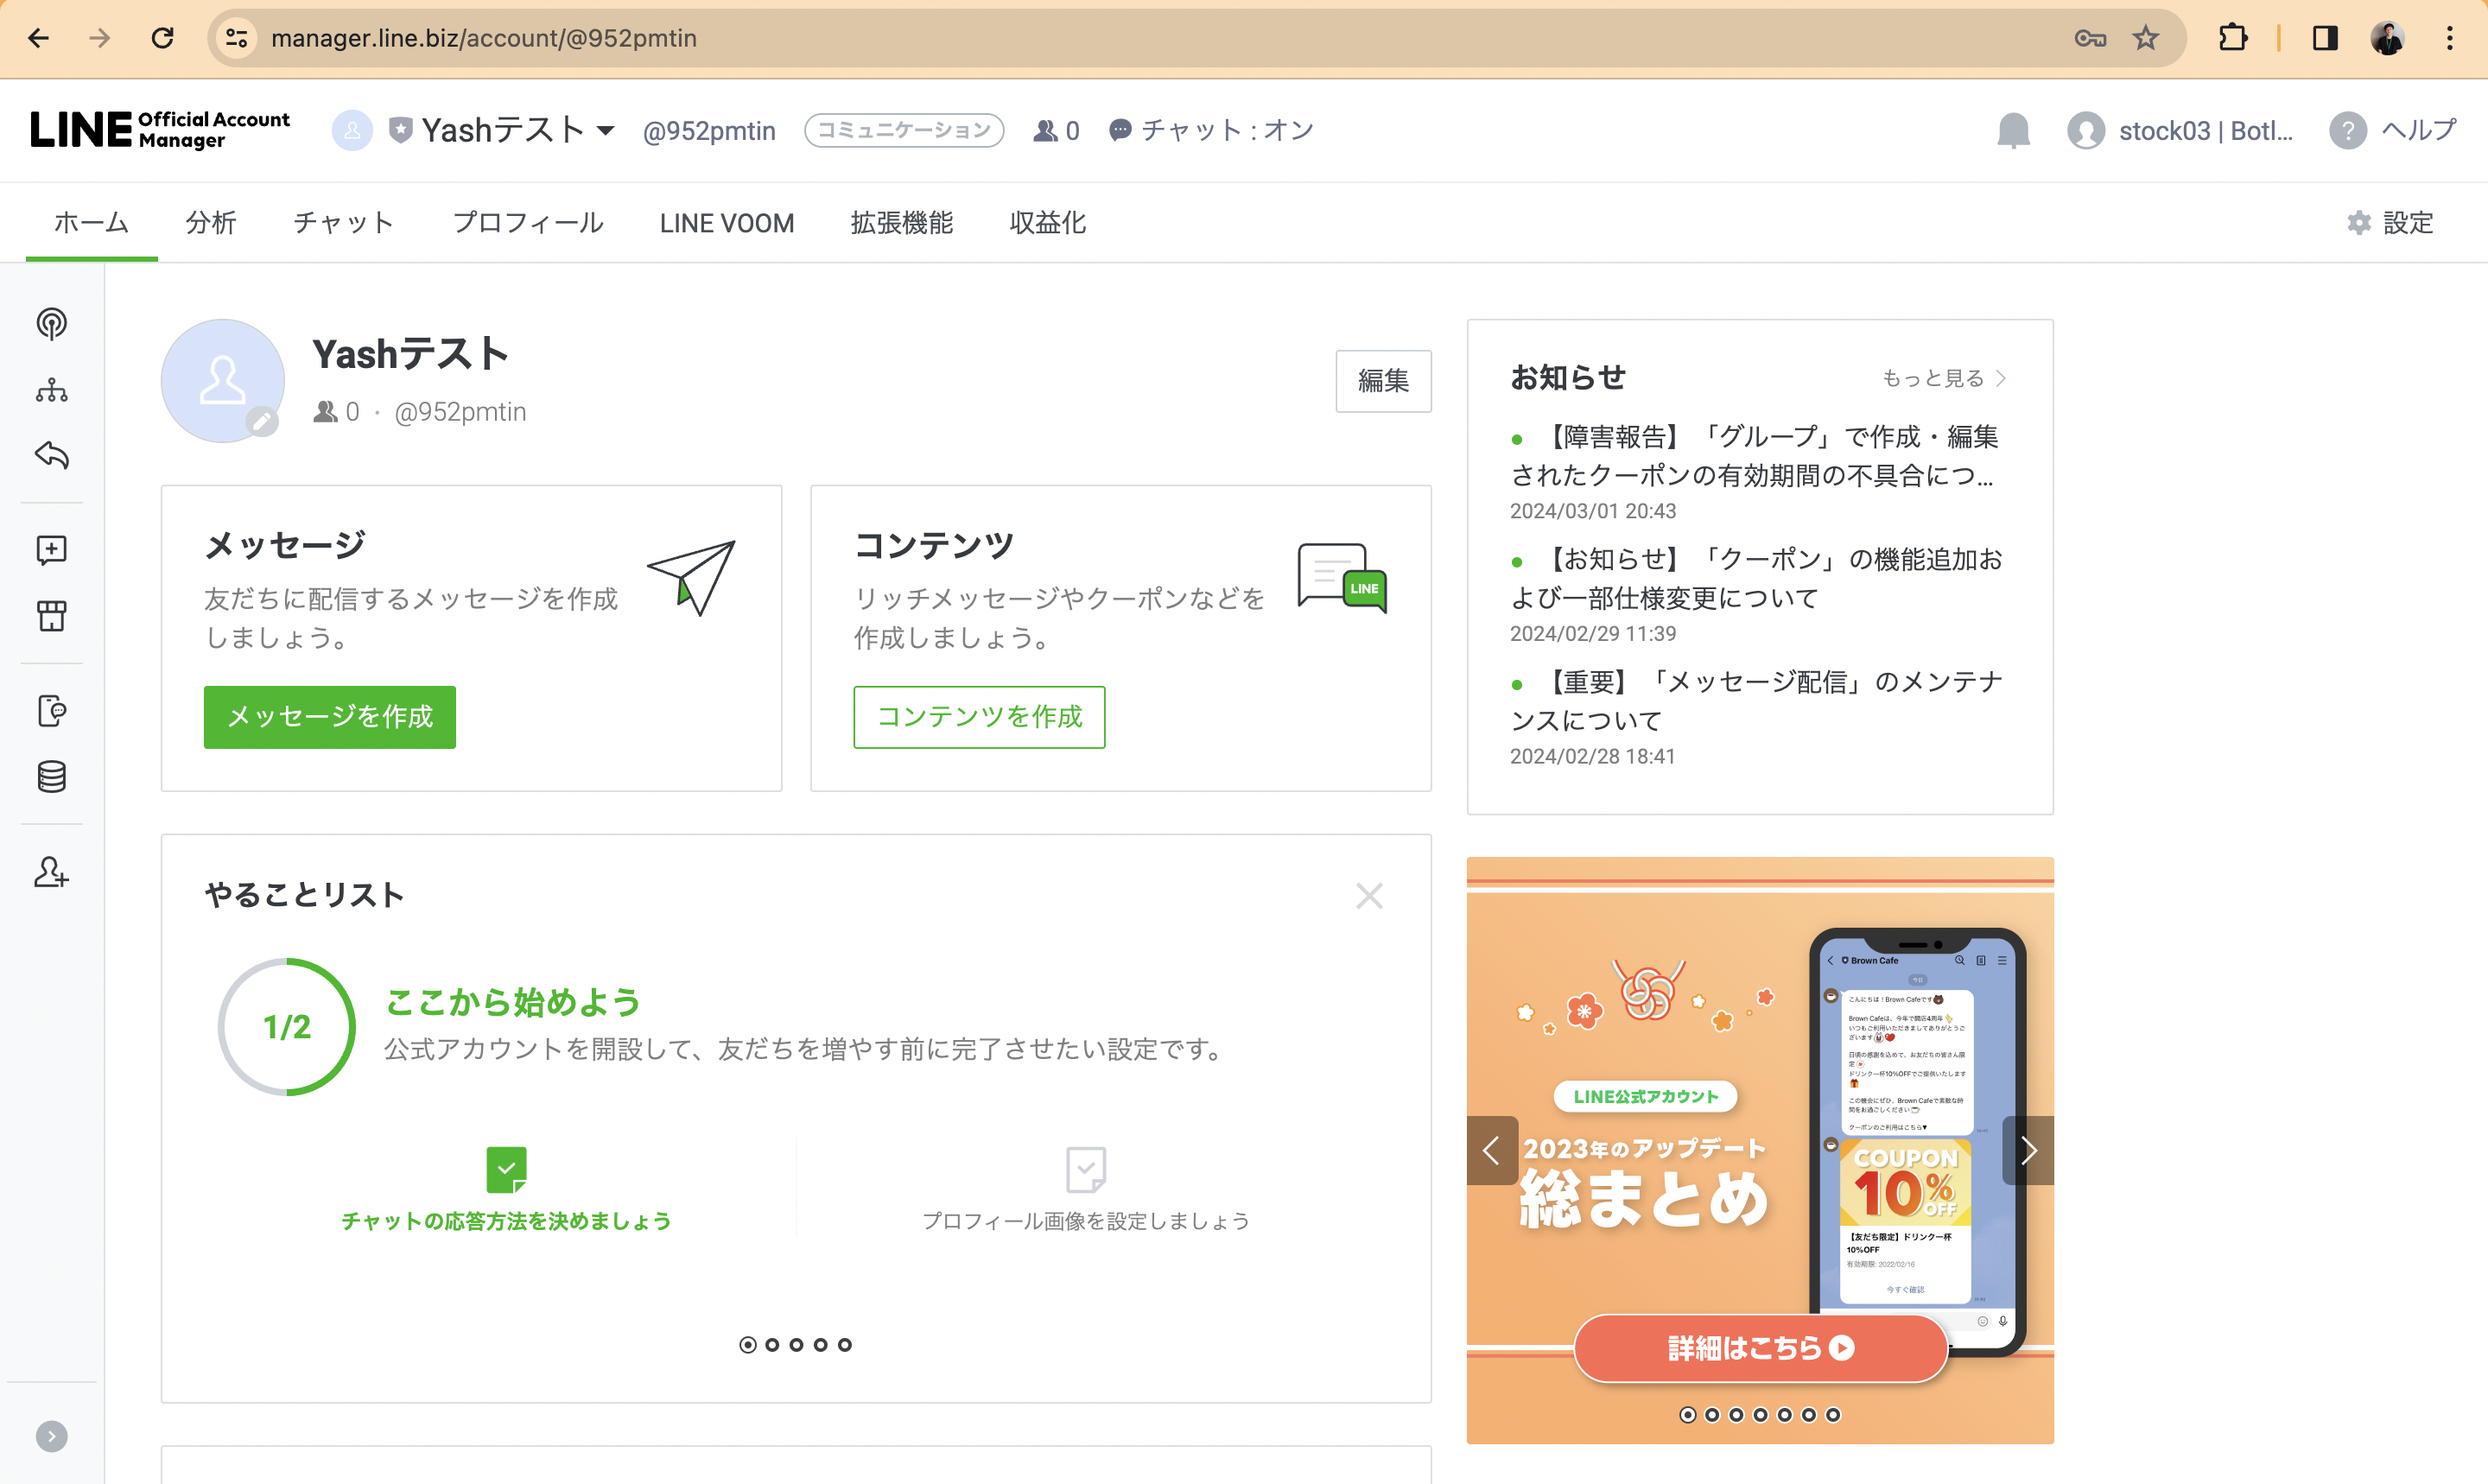Select the second to-do list pagination dot
2488x1484 pixels.
pyautogui.click(x=772, y=1345)
